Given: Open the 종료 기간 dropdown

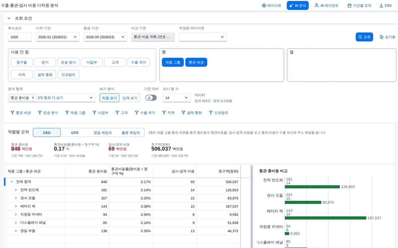Looking at the screenshot, I should [x=105, y=37].
